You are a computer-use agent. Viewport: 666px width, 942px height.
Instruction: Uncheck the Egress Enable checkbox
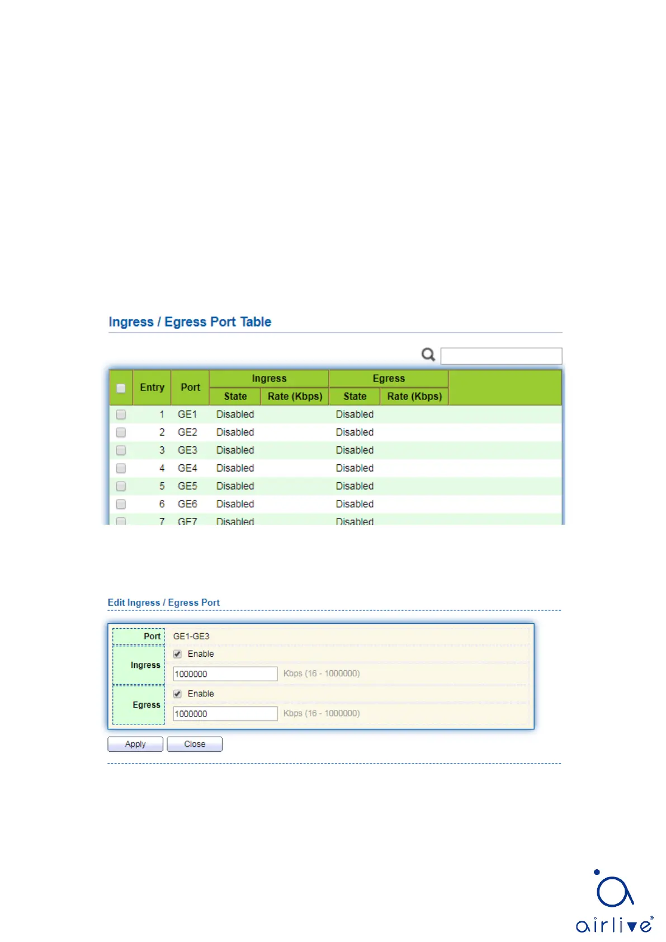177,694
